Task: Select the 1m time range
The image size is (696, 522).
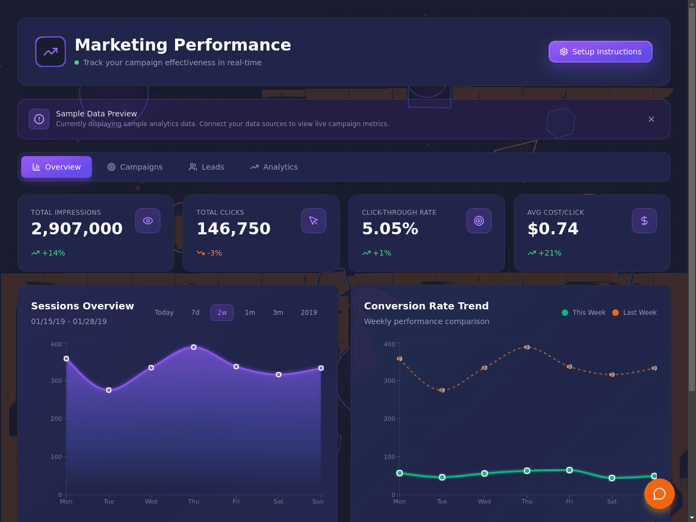Action: click(250, 313)
